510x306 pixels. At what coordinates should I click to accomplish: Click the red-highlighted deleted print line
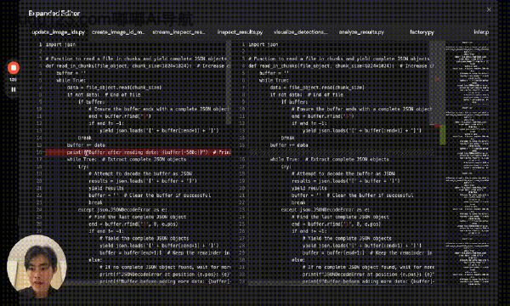point(138,152)
